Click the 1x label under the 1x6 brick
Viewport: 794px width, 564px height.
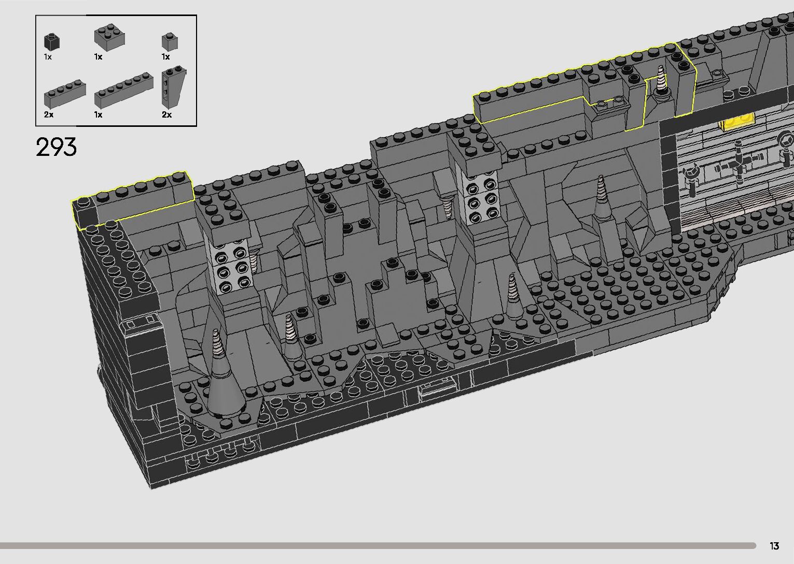[x=99, y=114]
